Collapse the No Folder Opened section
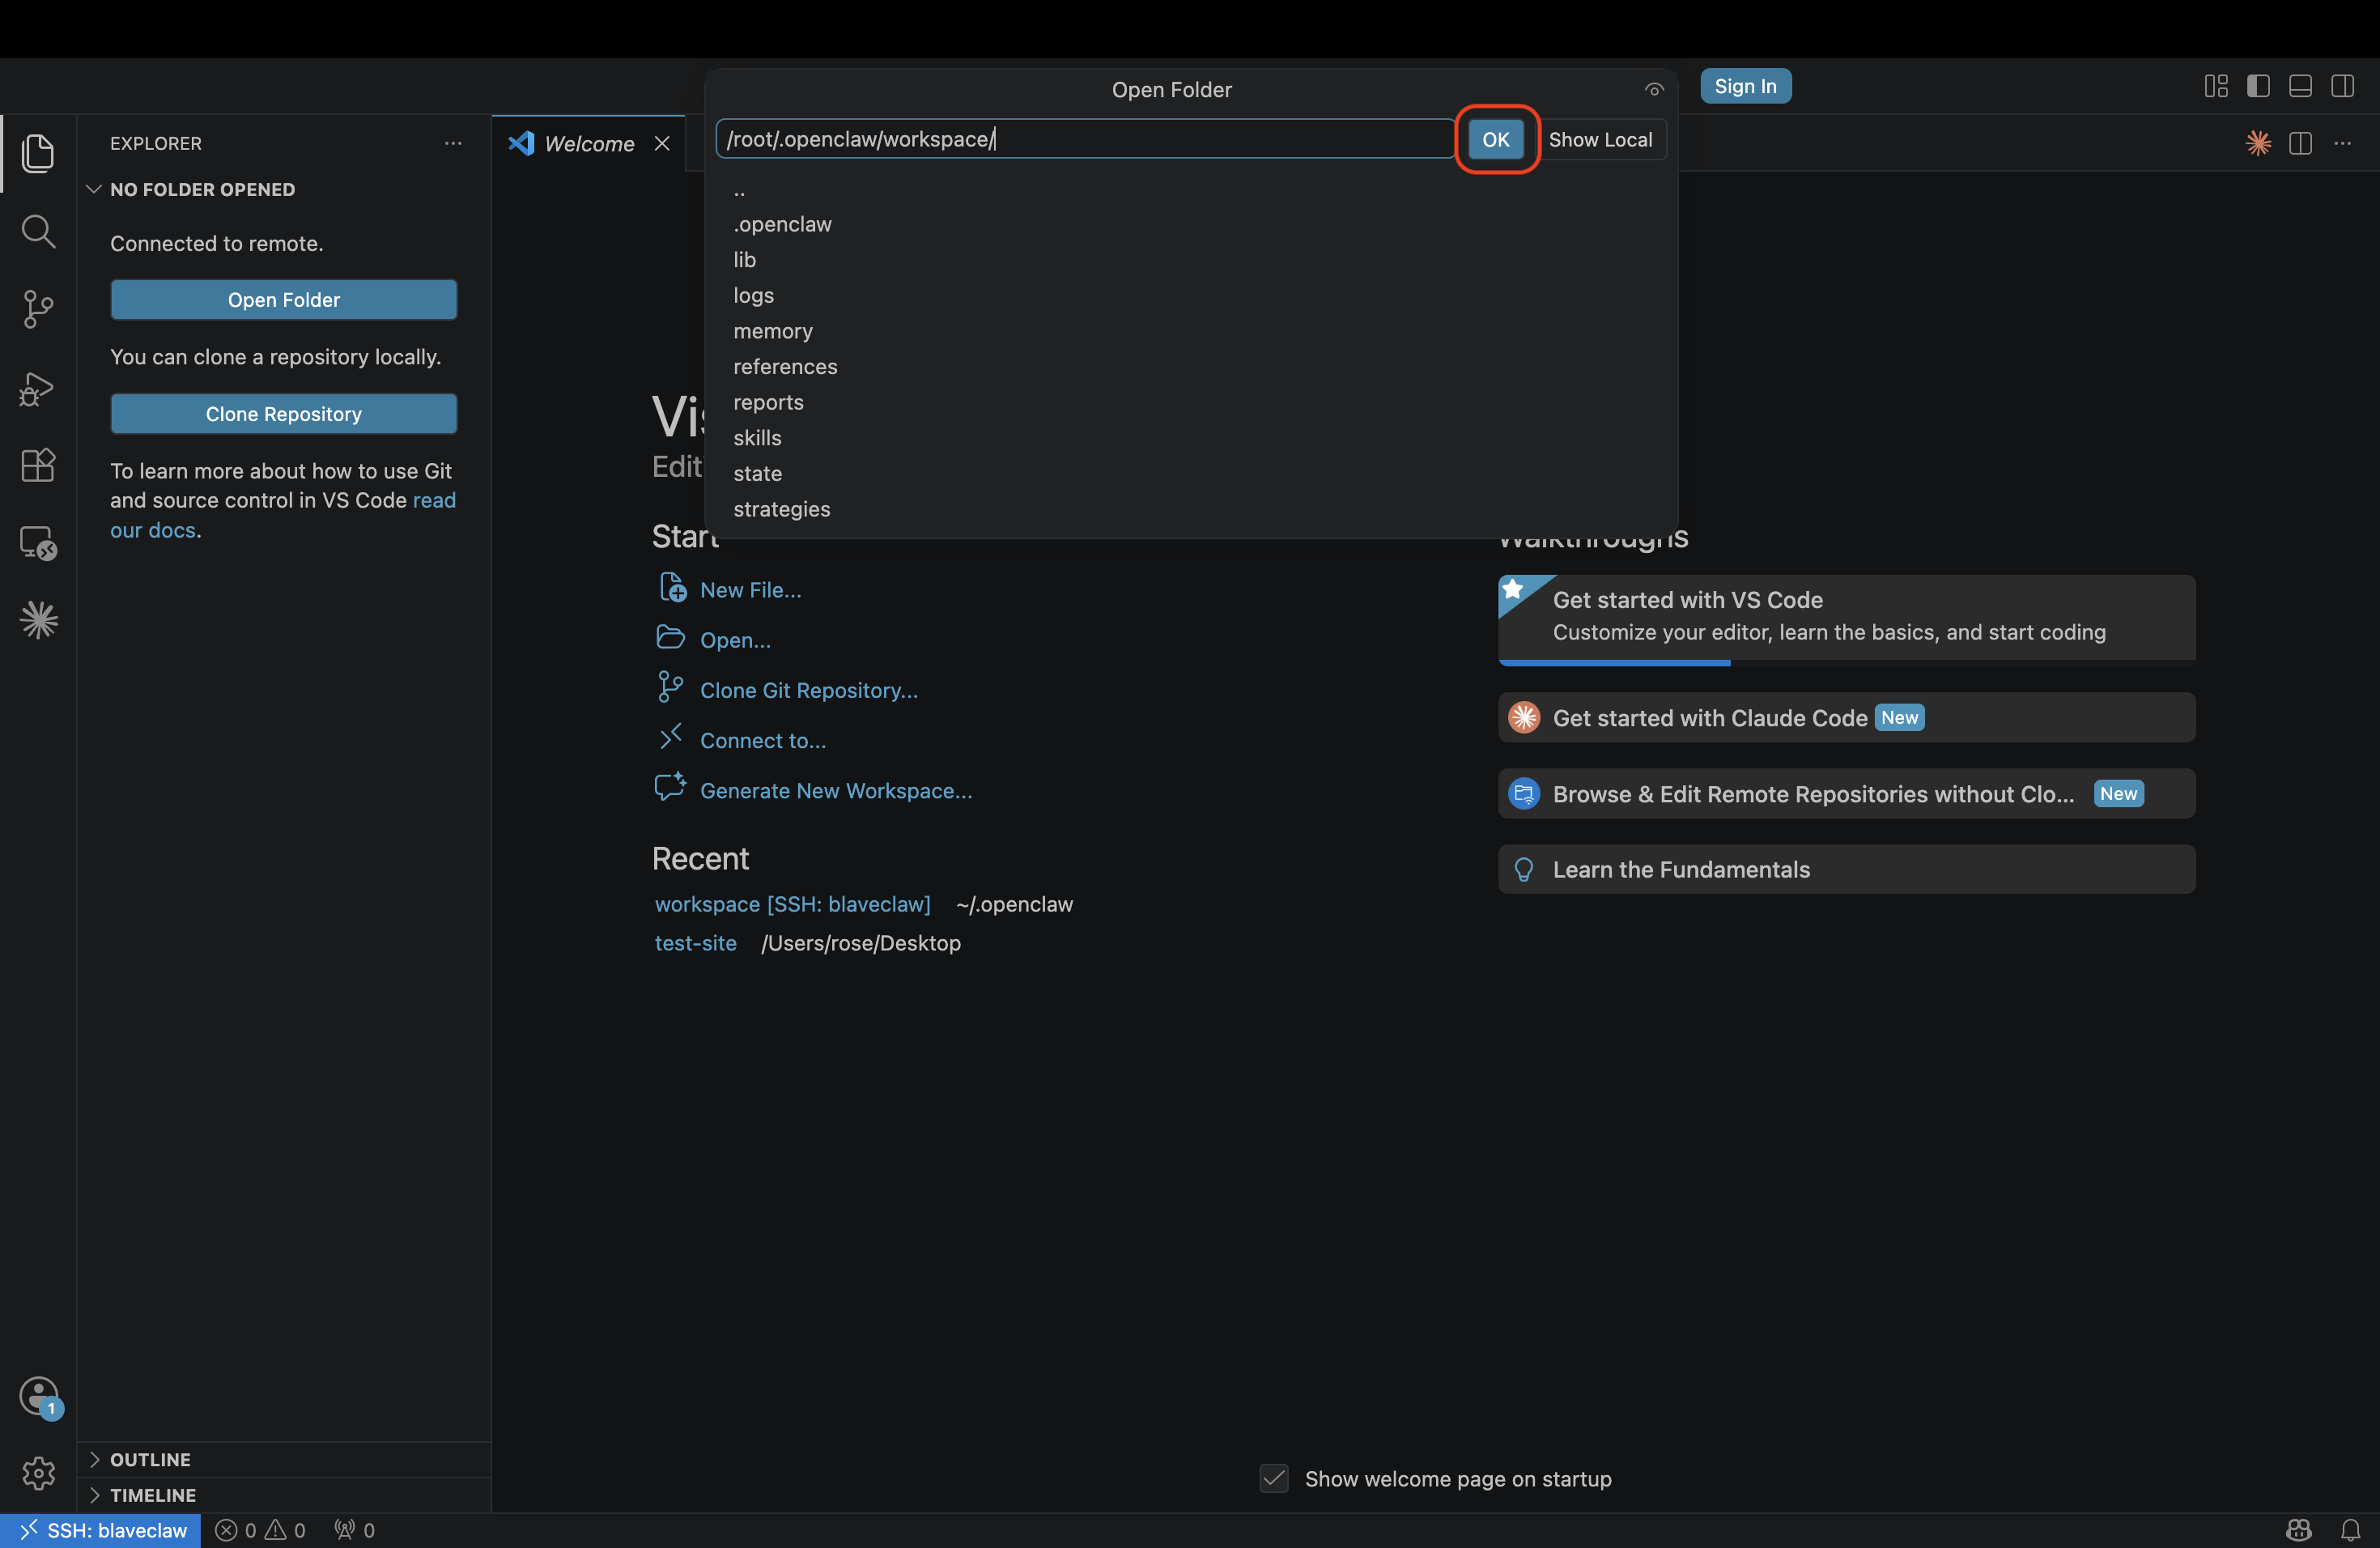Image resolution: width=2380 pixels, height=1548 pixels. pyautogui.click(x=284, y=189)
